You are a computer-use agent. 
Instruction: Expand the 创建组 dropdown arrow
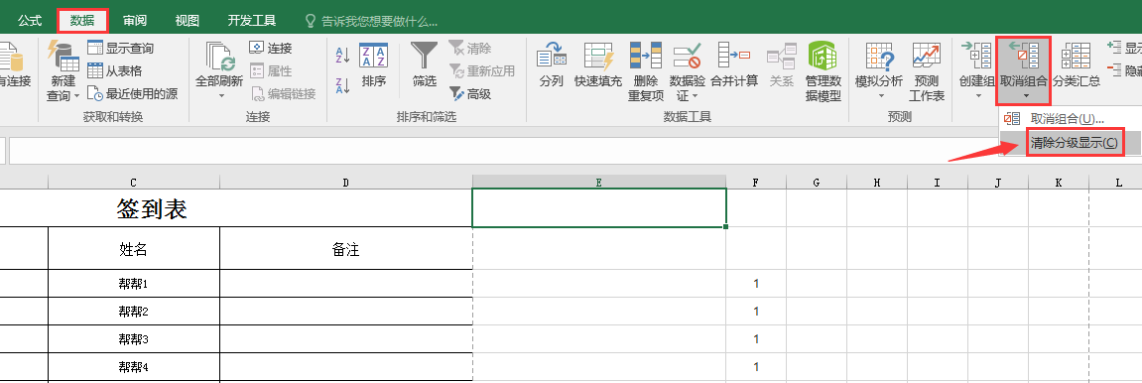978,96
